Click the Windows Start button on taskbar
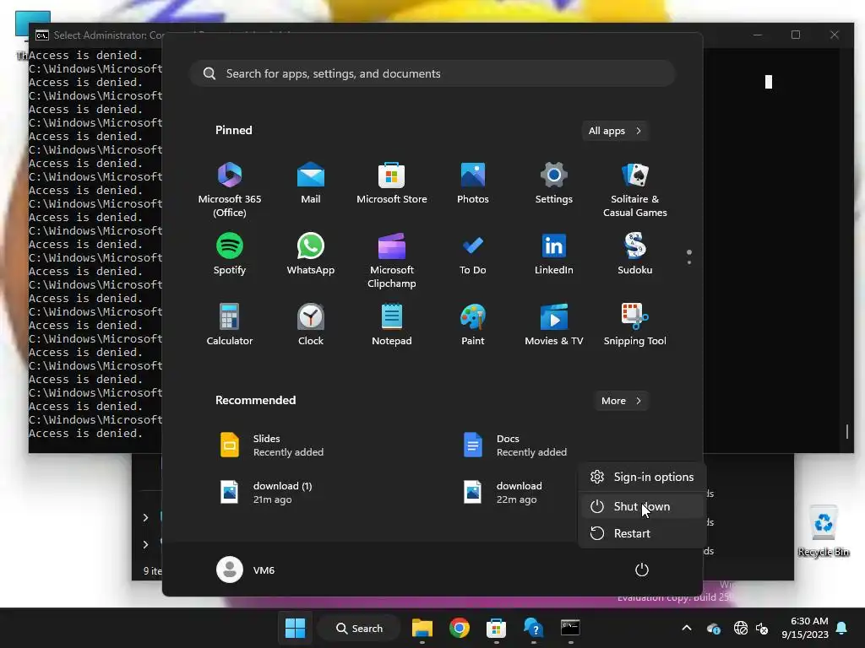 click(x=295, y=628)
